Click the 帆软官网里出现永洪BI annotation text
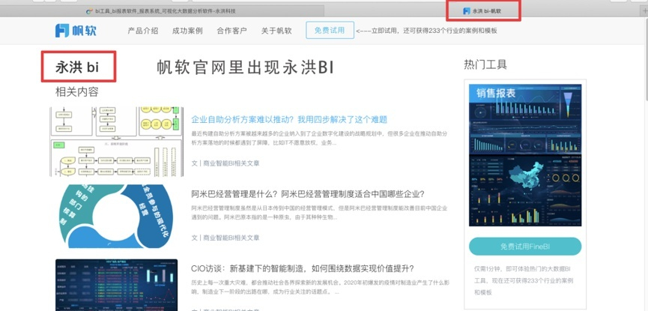Screen dimensions: 648x311 pyautogui.click(x=245, y=67)
